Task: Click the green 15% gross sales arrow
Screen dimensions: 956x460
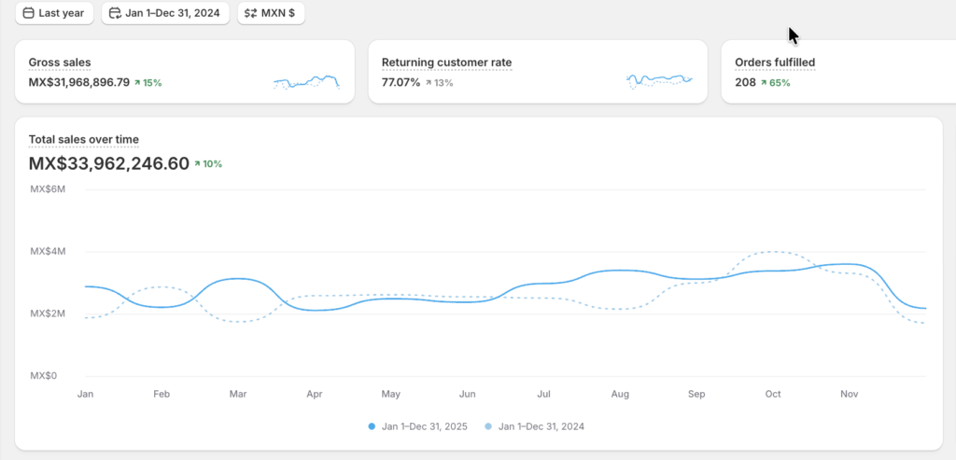Action: (137, 83)
